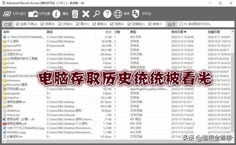Toggle the Pictures (图片) filter checkbox

[x=78, y=24]
